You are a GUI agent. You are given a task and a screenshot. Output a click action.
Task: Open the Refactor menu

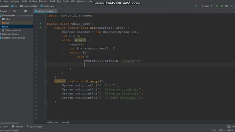tap(43, 1)
